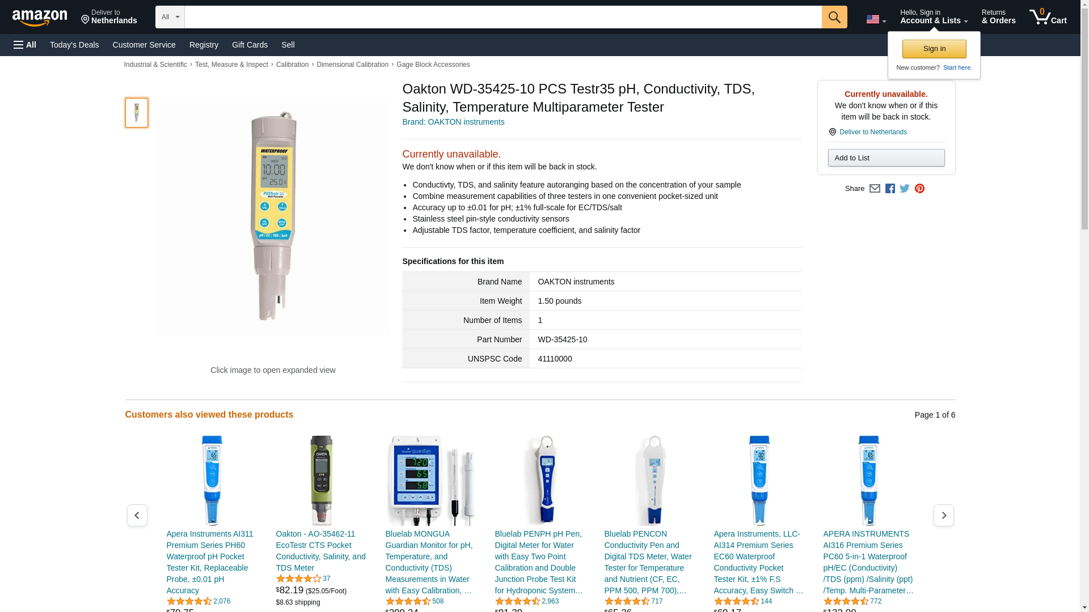Viewport: 1089px width, 612px height.
Task: Open the shopping cart icon
Action: (1048, 17)
